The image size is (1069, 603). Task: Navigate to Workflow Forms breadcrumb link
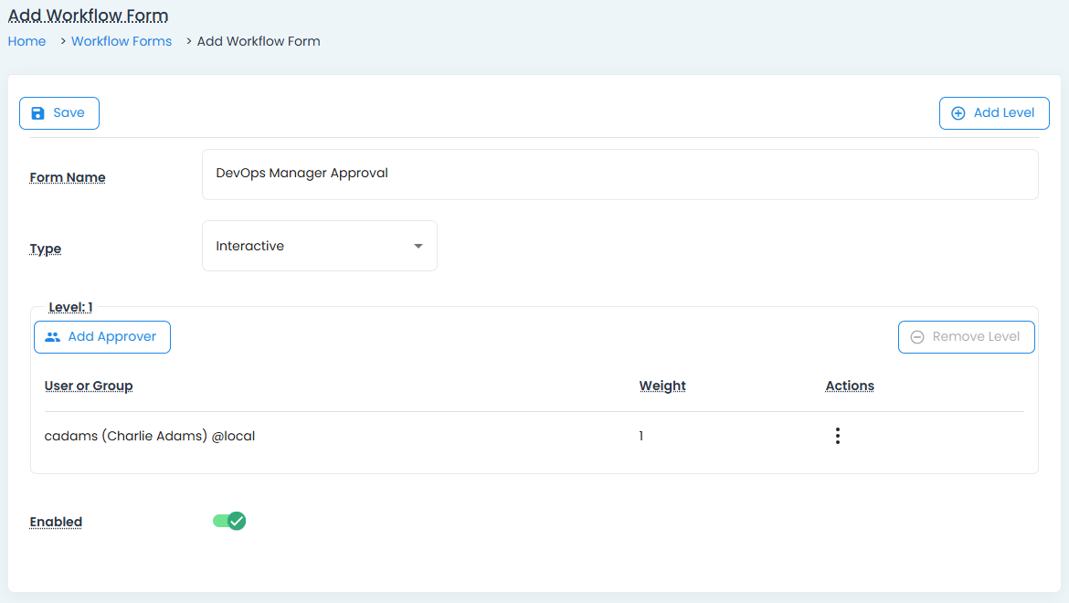[x=122, y=41]
